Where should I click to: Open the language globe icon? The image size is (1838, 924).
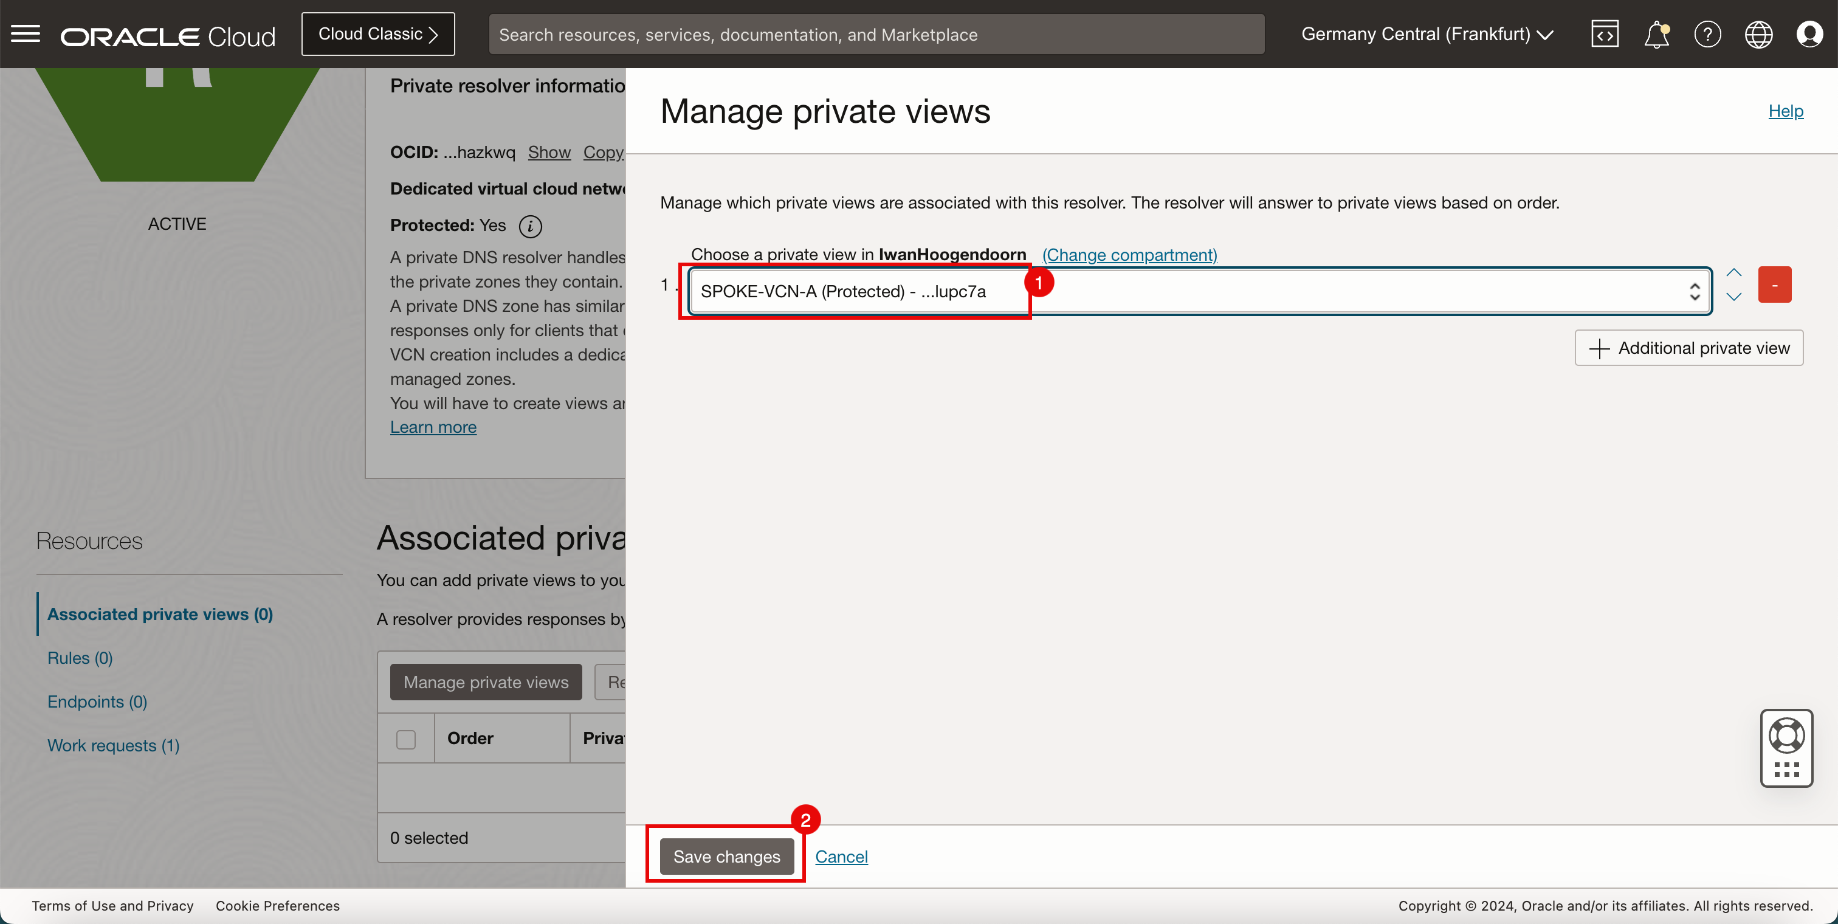click(x=1758, y=33)
